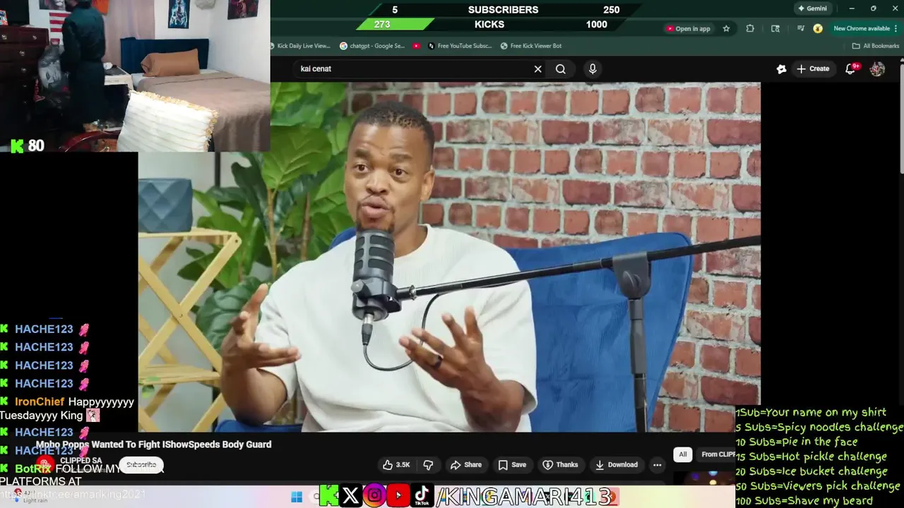Dislike the video
Viewport: 904px width, 508px height.
(428, 464)
